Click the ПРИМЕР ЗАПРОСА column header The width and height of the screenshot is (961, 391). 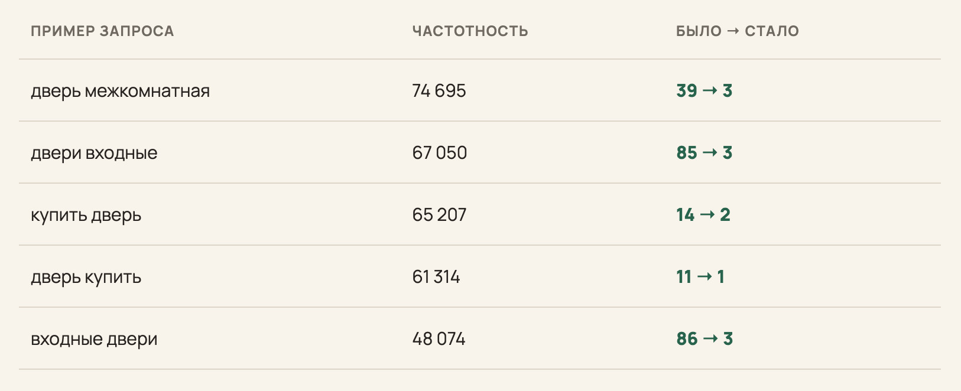click(x=102, y=31)
